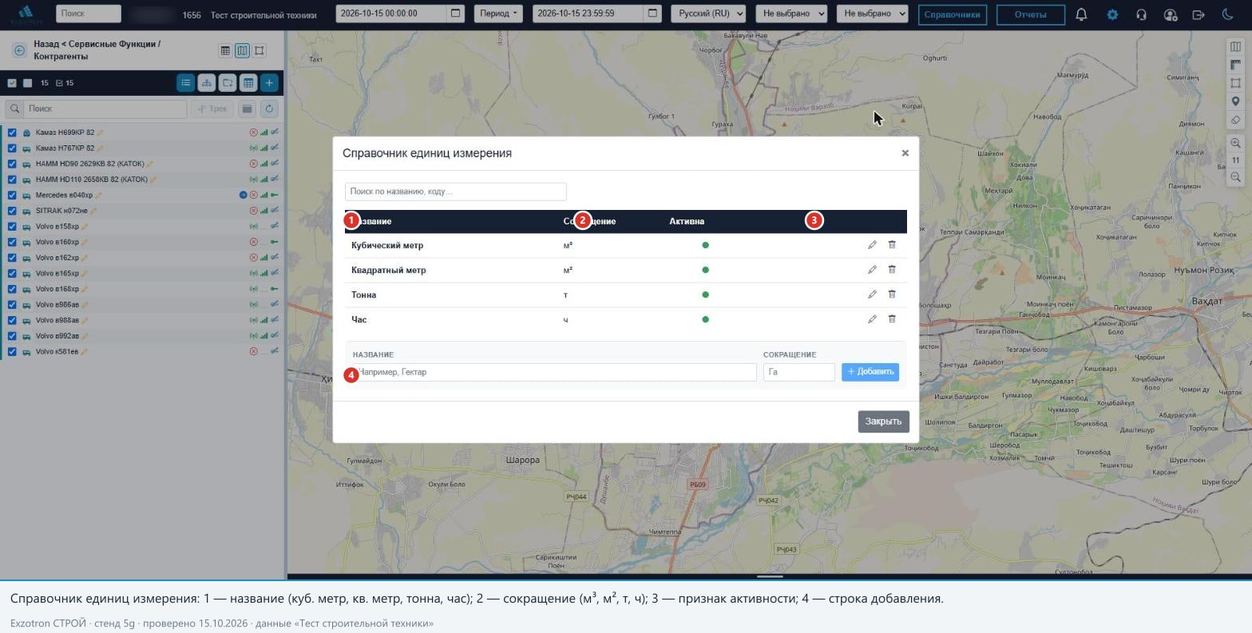Add new object with plus button
This screenshot has width=1252, height=633.
[269, 82]
